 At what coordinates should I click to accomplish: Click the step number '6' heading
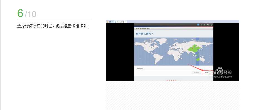click(x=20, y=13)
